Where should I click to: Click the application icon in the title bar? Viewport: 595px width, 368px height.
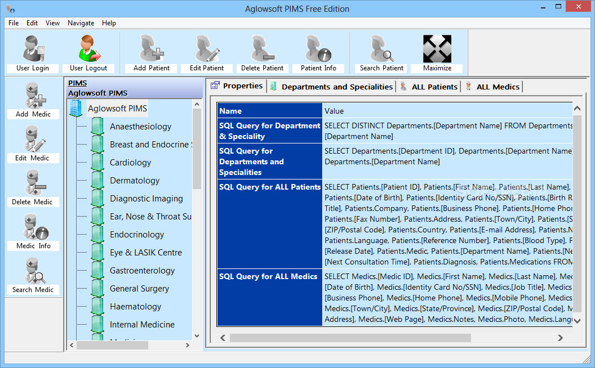click(x=10, y=8)
